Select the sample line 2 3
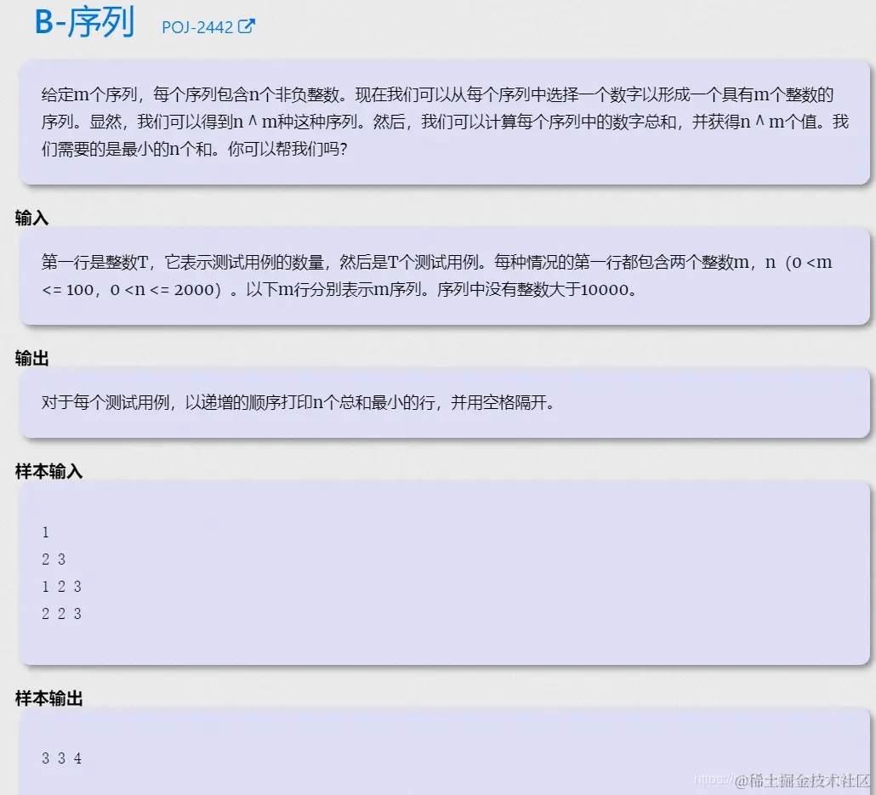 click(x=53, y=559)
